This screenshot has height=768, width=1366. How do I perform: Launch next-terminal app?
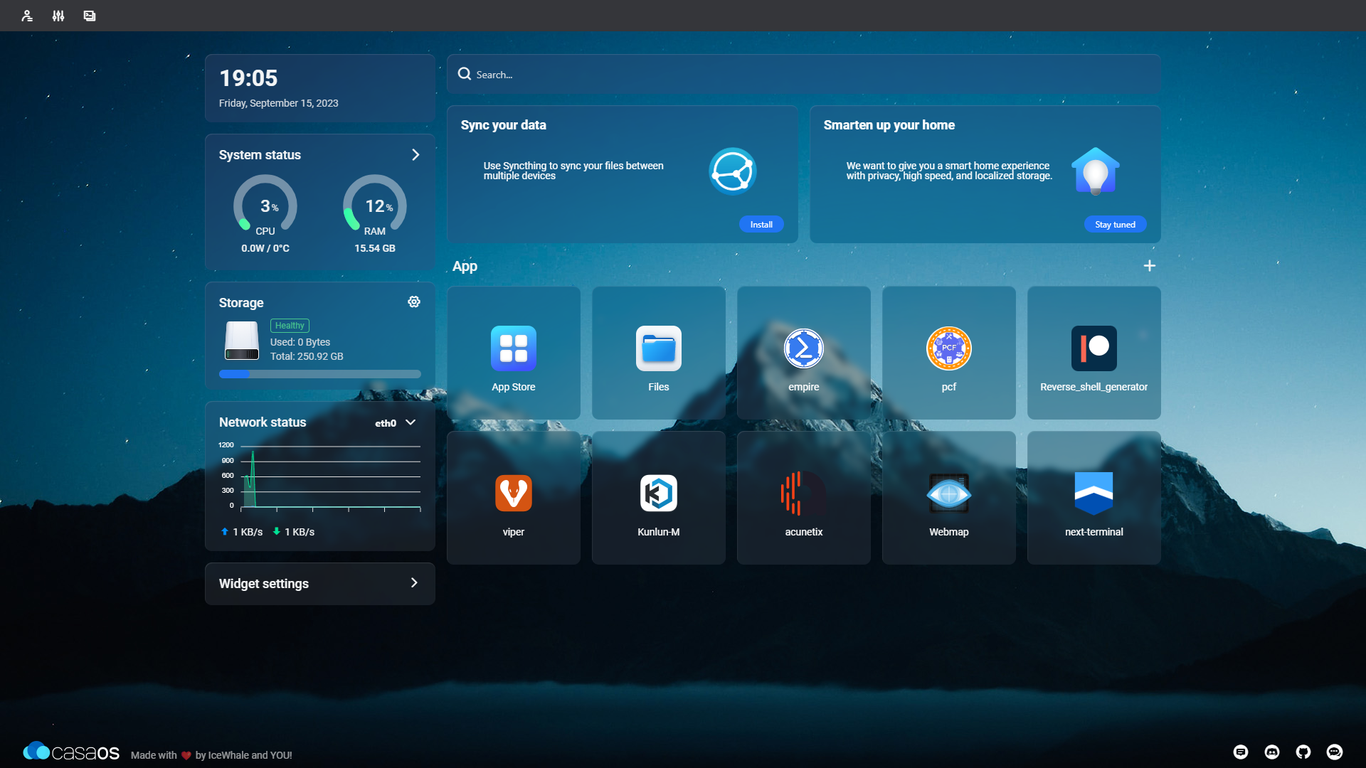[1094, 494]
